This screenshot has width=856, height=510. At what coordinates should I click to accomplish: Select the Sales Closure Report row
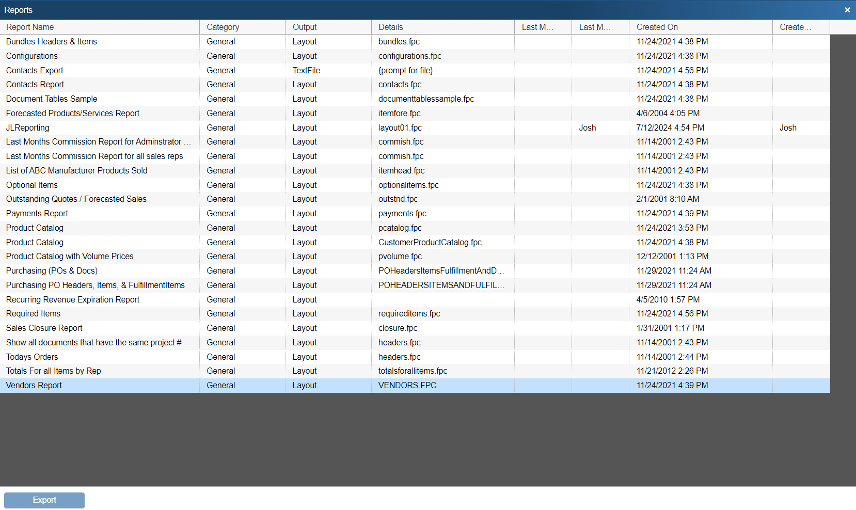tap(44, 328)
